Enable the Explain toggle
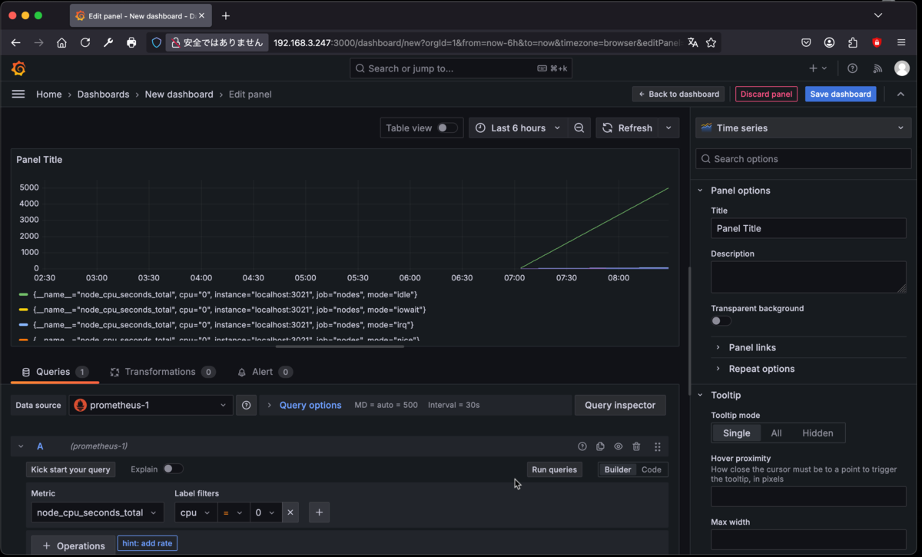Image resolution: width=922 pixels, height=557 pixels. click(x=173, y=469)
